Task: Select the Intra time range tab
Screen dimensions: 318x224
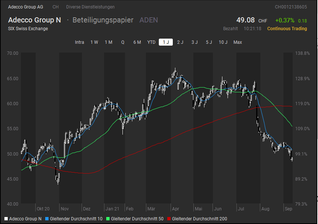Action: 79,42
